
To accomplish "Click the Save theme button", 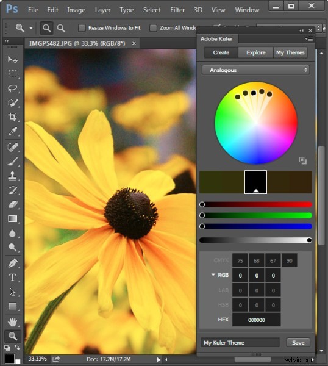I will coord(298,342).
